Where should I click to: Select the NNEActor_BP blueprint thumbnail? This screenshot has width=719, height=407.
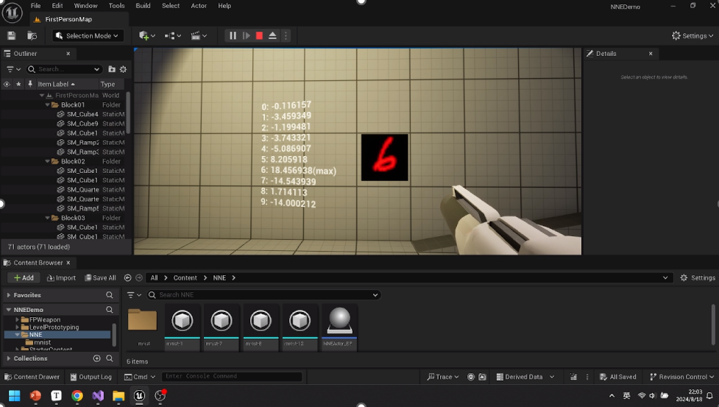[x=339, y=327]
